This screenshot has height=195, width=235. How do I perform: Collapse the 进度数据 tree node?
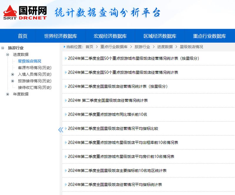point(8,55)
